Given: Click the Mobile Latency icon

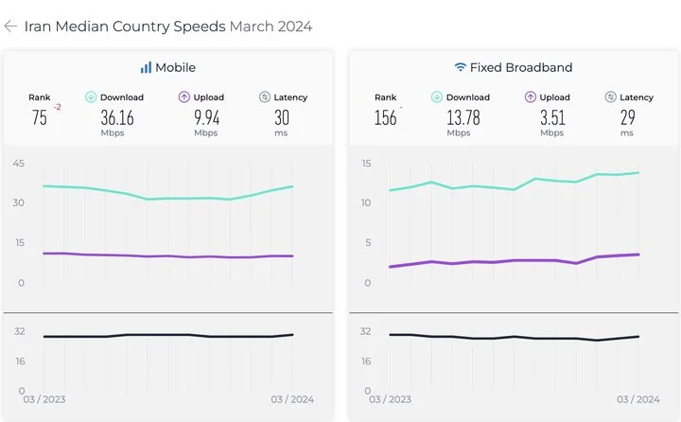Looking at the screenshot, I should (265, 97).
